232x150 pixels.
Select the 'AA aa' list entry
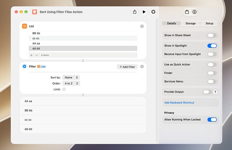pyautogui.click(x=83, y=43)
